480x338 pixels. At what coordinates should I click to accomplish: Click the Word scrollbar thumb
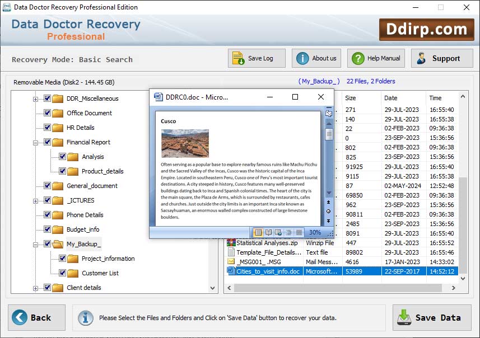(x=329, y=134)
